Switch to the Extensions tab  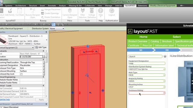[143, 5]
